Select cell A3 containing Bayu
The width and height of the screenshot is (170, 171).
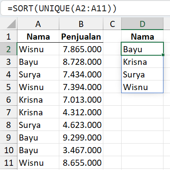38,61
